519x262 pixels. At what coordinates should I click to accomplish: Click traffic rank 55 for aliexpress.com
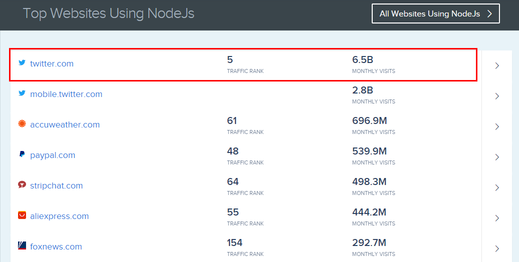click(x=232, y=212)
